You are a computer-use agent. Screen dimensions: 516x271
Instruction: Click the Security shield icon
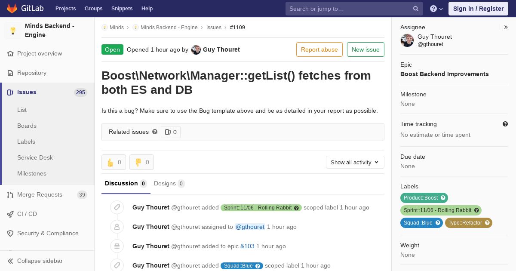coord(10,233)
